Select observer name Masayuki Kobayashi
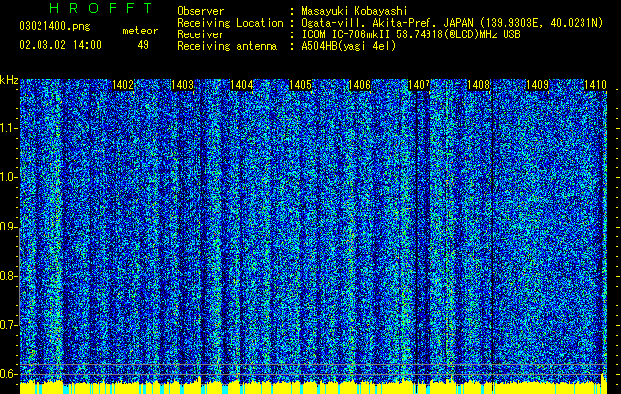 coord(354,11)
